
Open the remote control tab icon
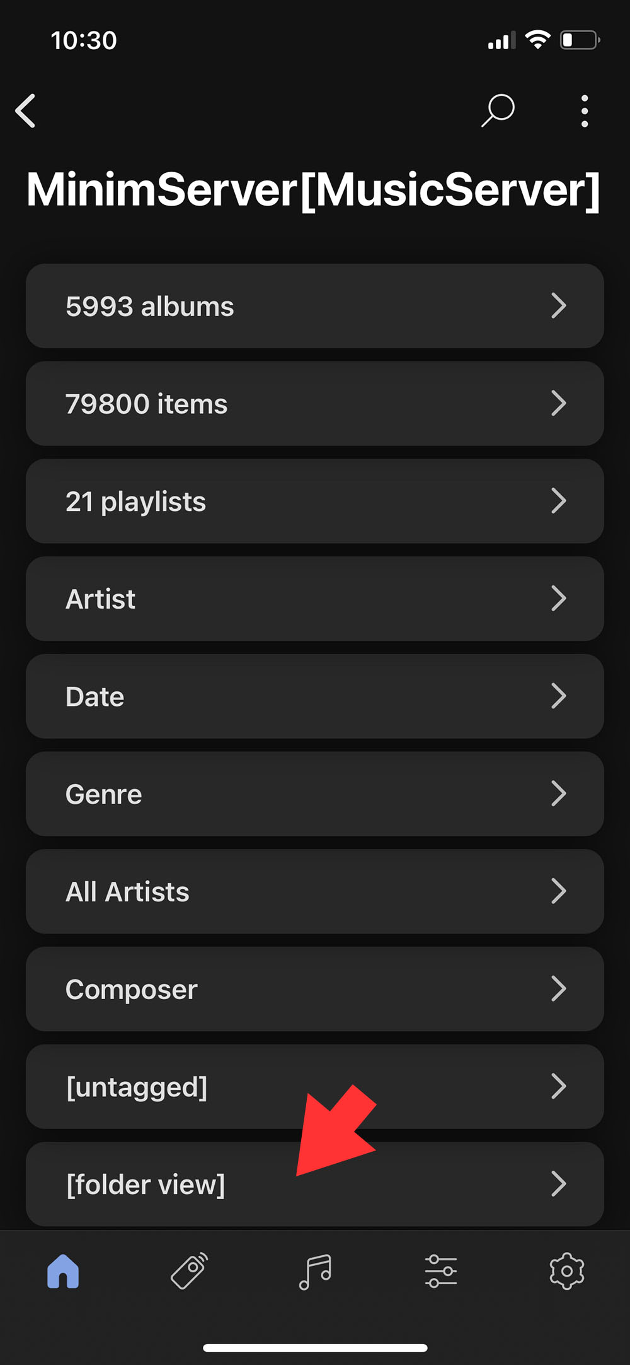click(189, 1270)
